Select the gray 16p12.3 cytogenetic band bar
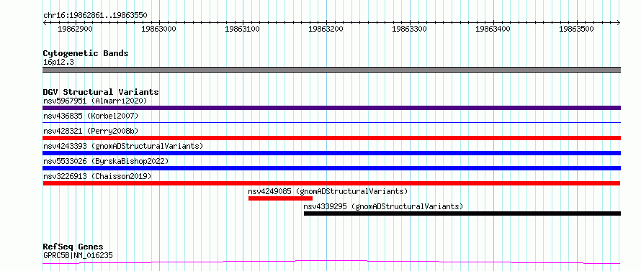Viewport: 641px width, 271px height. click(331, 70)
